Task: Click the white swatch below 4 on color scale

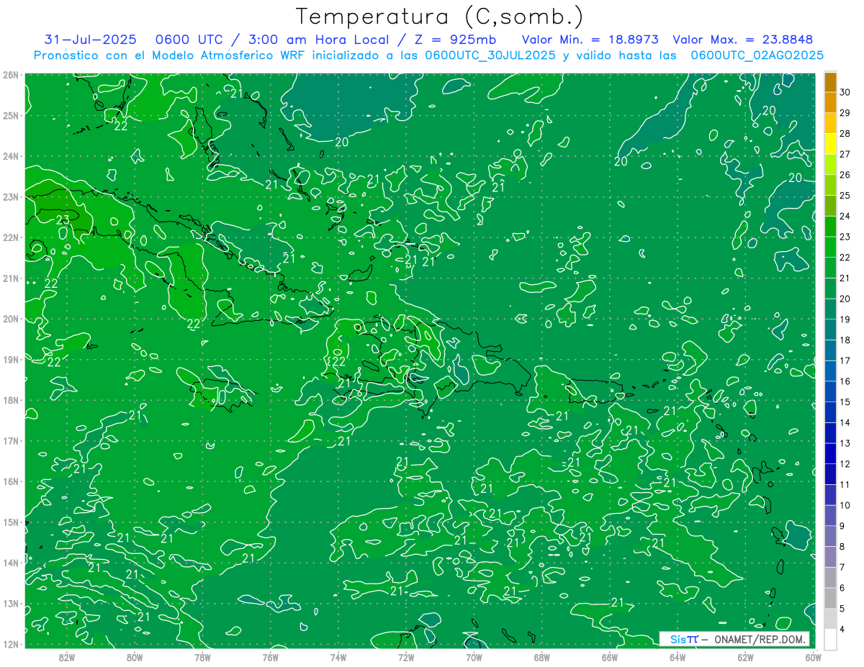Action: (830, 640)
